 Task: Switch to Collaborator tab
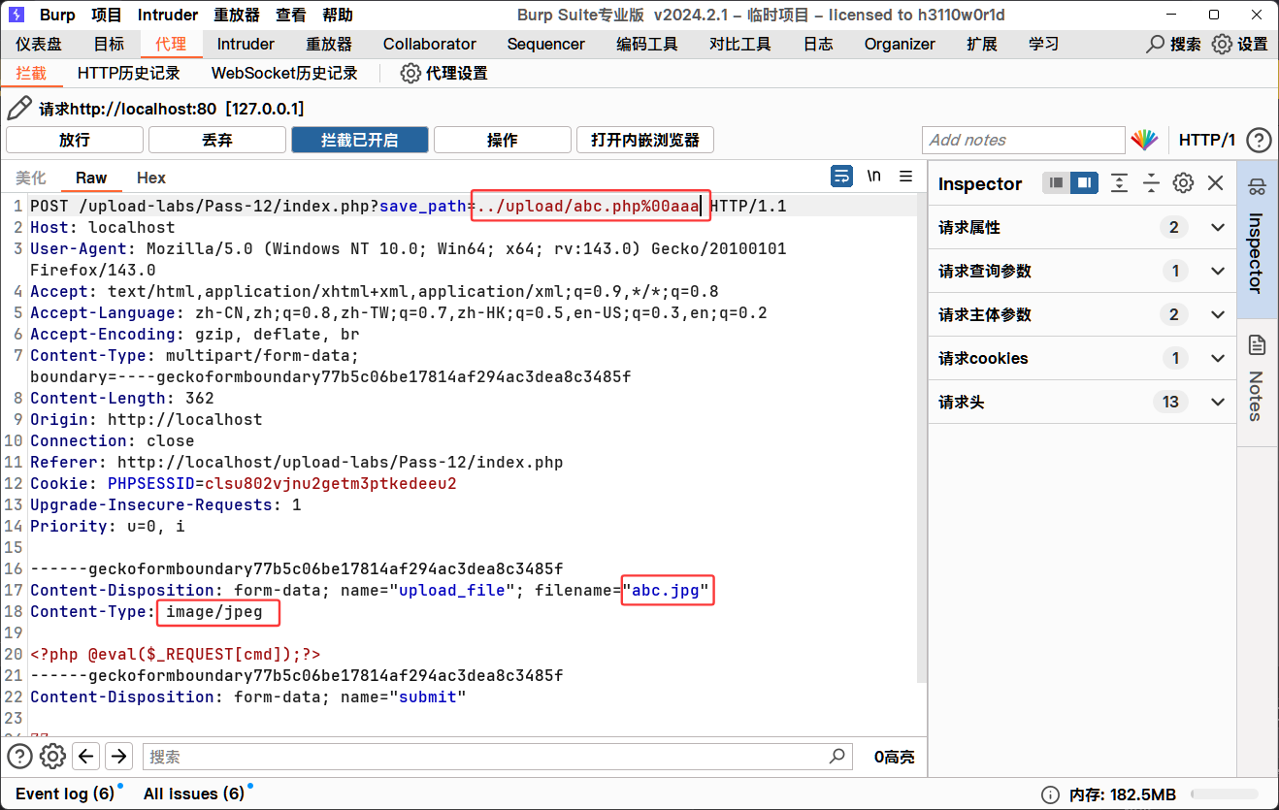click(x=430, y=45)
